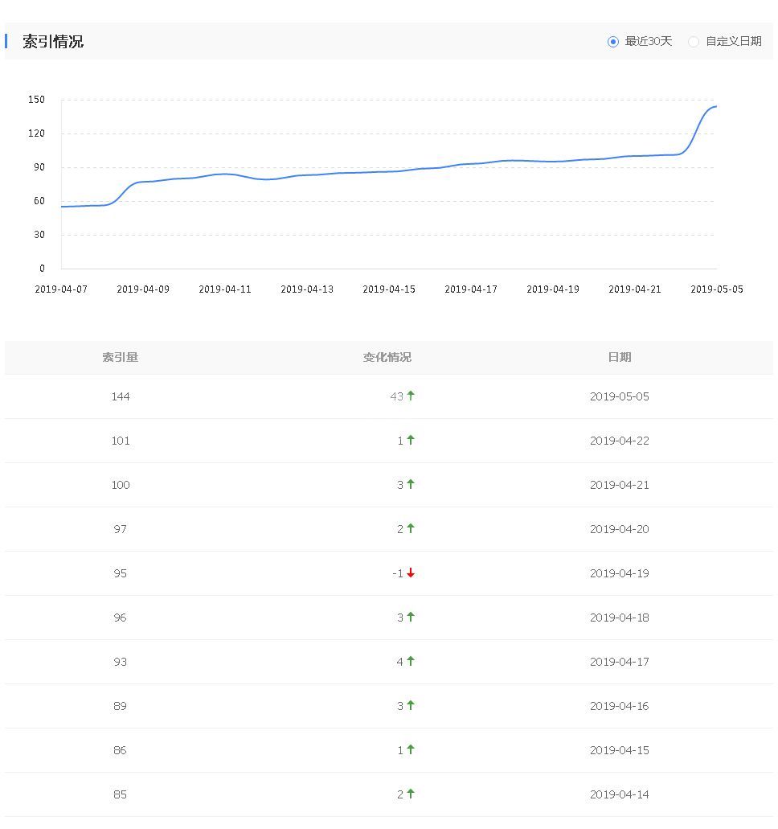The width and height of the screenshot is (778, 829).
Task: Click index value 101
Action: point(121,441)
